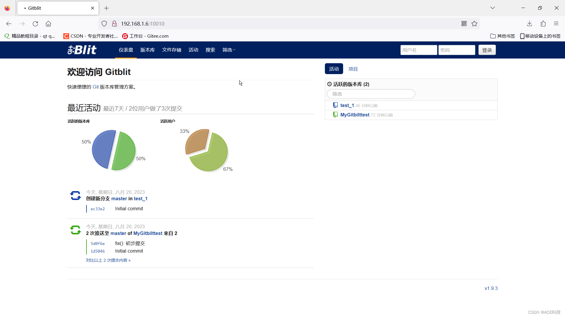Open the test_1 repository link in list
565x317 pixels.
[347, 105]
